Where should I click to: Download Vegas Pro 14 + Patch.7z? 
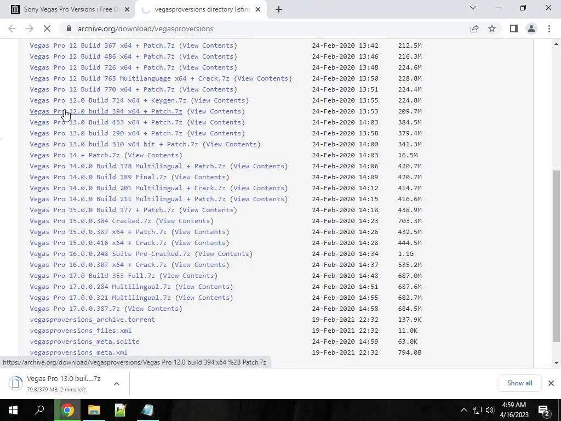pyautogui.click(x=75, y=155)
